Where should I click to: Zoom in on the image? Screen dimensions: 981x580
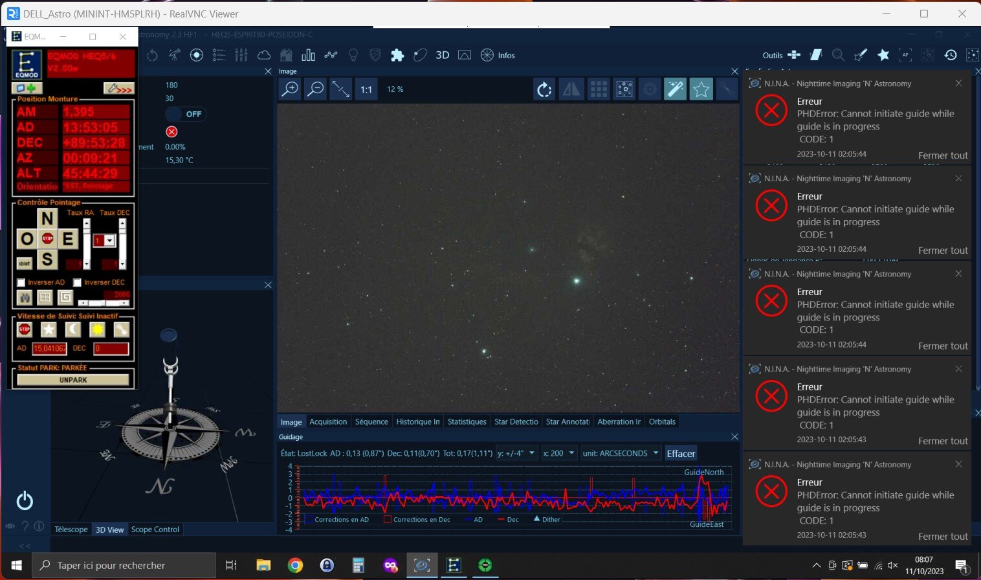click(290, 89)
